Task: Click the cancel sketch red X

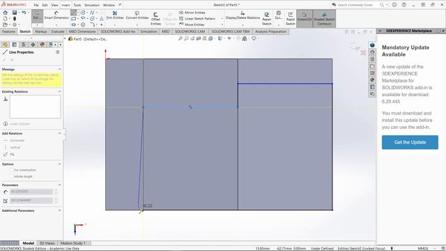Action: point(363,53)
